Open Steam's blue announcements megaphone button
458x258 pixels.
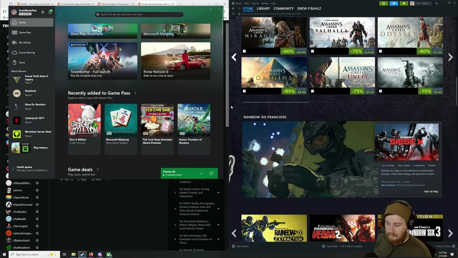pos(394,3)
